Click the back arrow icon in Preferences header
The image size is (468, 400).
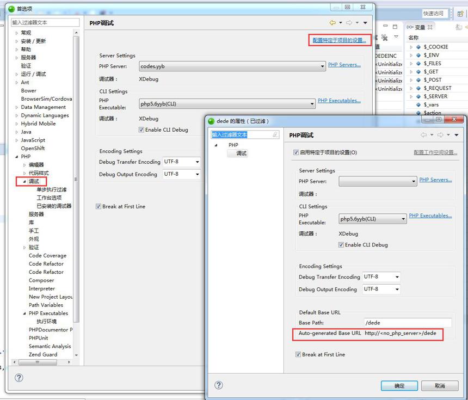click(332, 23)
